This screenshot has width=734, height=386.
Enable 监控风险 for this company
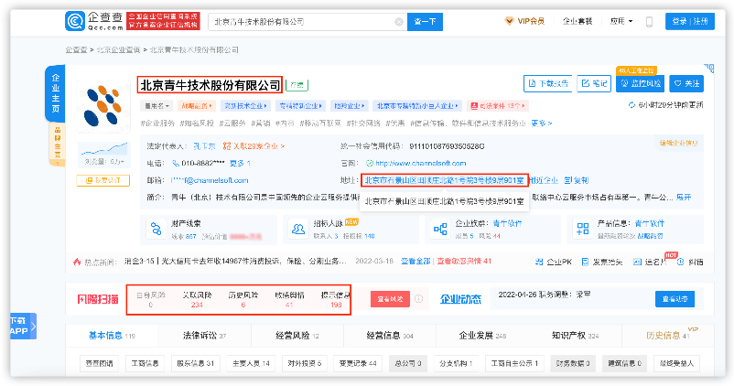point(640,84)
